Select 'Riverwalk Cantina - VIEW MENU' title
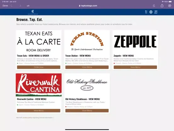The image size is (174, 131). (32, 99)
